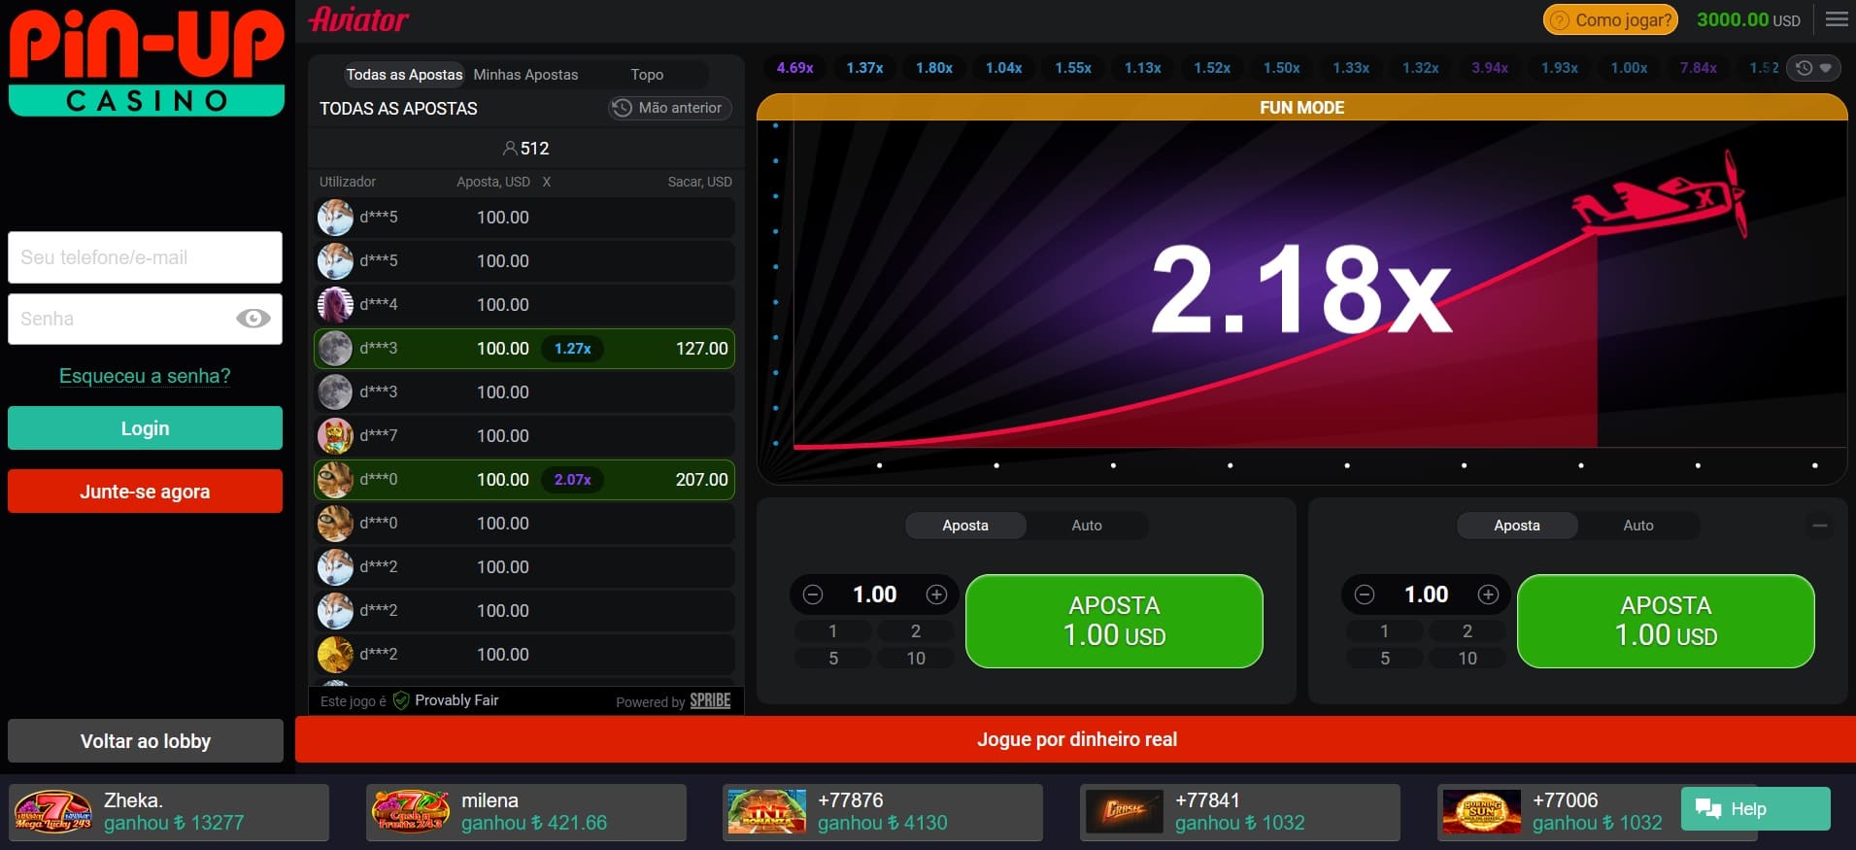Click the 512 players count icon
Viewport: 1856px width, 850px height.
(510, 149)
